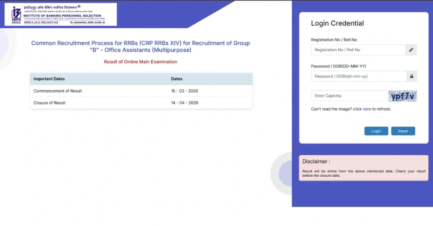Click the 'Closure of Result' row label

49,103
